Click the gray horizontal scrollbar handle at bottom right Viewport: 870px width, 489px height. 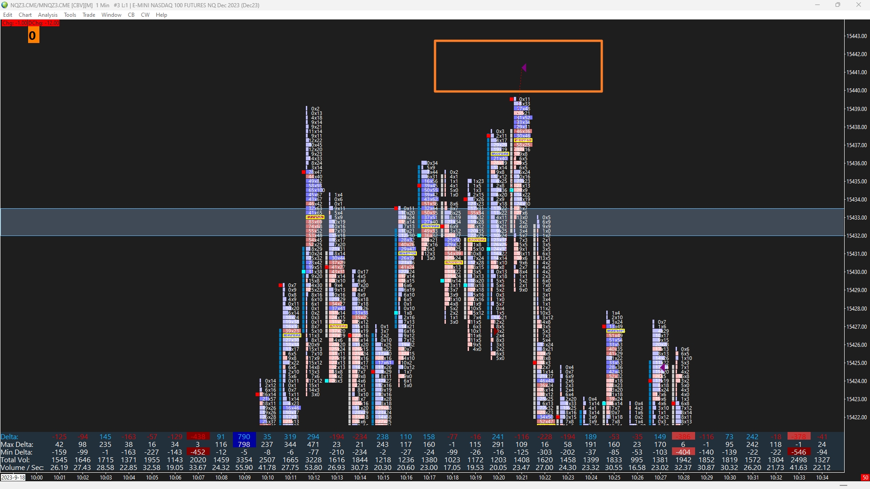tap(843, 485)
